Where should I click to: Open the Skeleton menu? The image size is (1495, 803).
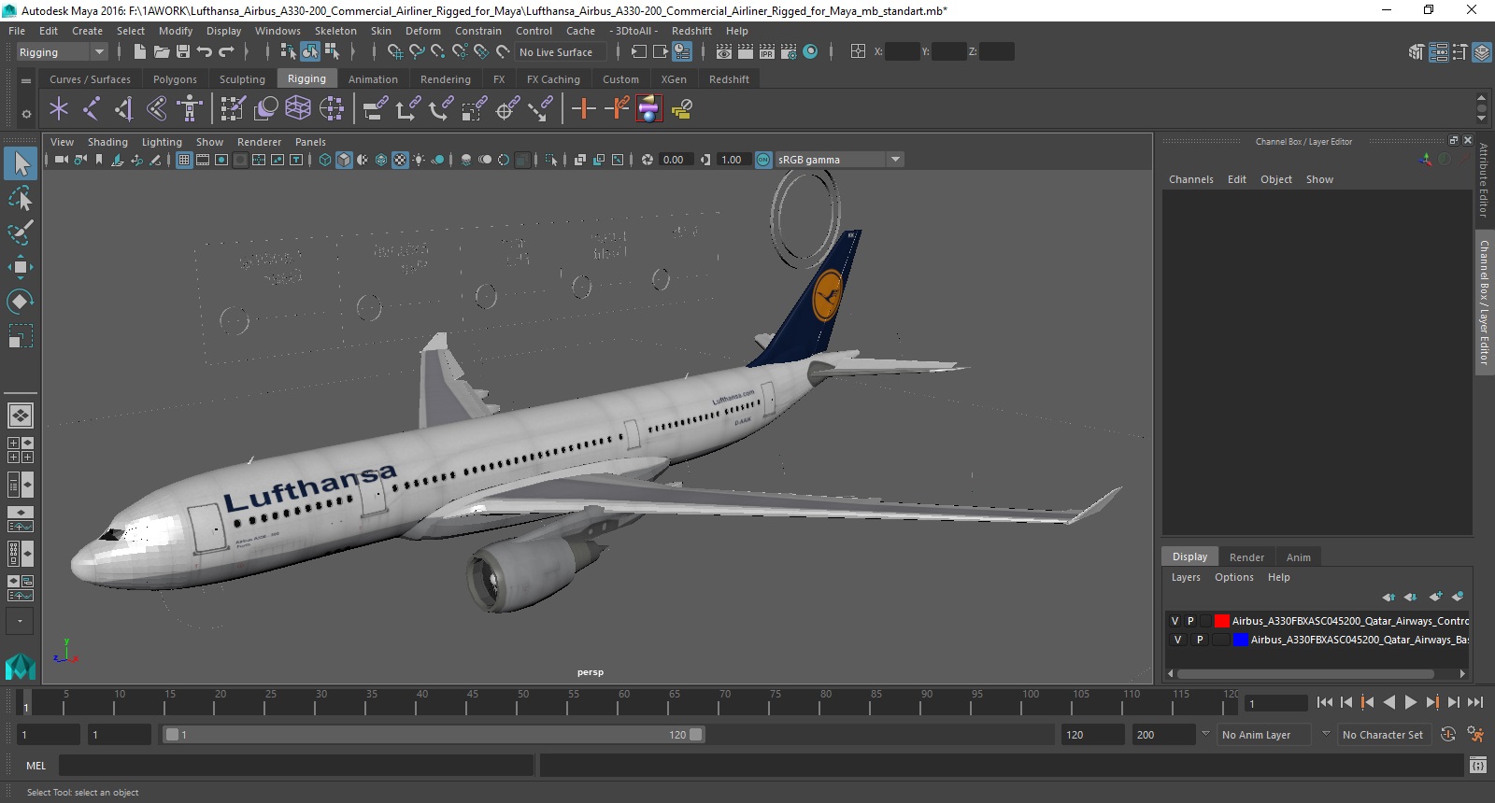[335, 31]
